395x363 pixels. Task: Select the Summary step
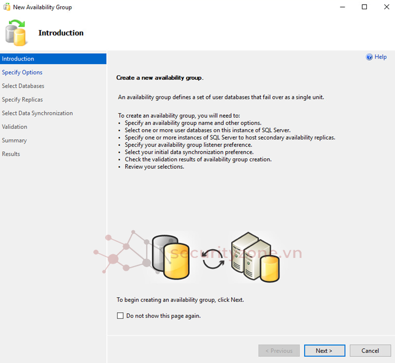pos(14,140)
